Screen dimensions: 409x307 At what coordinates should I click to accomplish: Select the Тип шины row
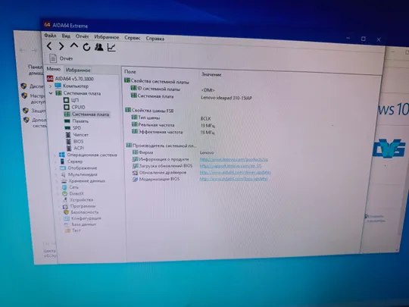[145, 117]
